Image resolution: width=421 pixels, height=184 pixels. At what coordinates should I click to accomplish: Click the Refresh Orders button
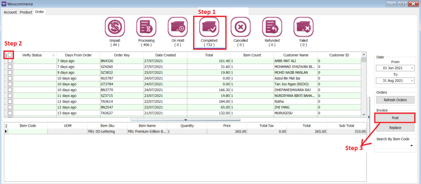[x=395, y=100]
